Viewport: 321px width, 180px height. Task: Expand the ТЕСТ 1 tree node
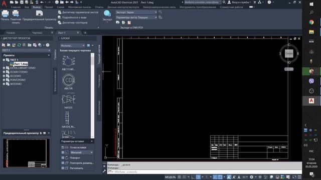tap(4, 60)
